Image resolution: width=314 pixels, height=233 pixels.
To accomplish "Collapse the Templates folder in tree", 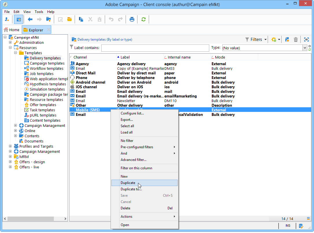I will pos(16,53).
